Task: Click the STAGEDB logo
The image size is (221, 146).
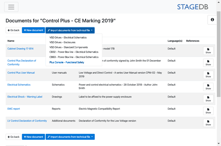Action: point(192,7)
